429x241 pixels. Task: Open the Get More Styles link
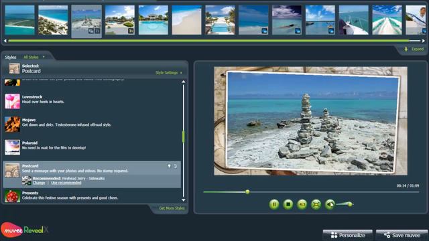pyautogui.click(x=172, y=208)
